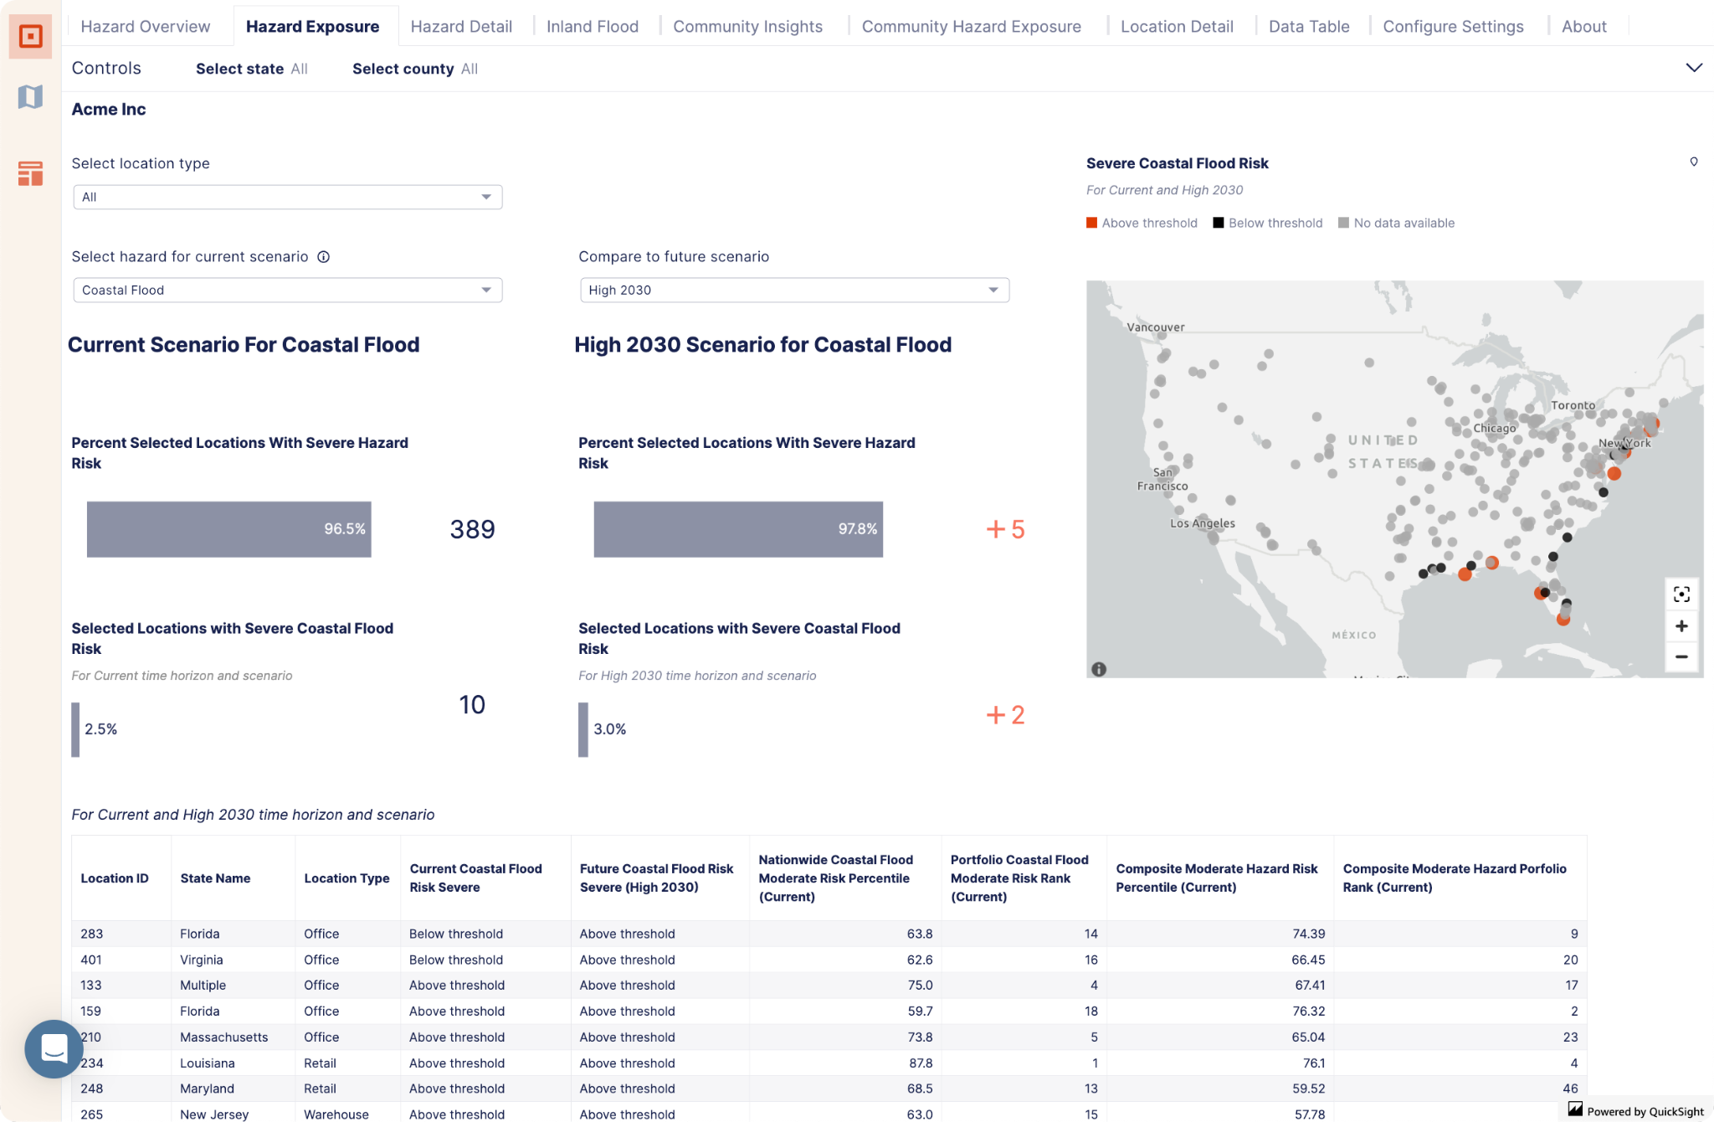Zoom out on the map
Image resolution: width=1714 pixels, height=1122 pixels.
tap(1681, 656)
